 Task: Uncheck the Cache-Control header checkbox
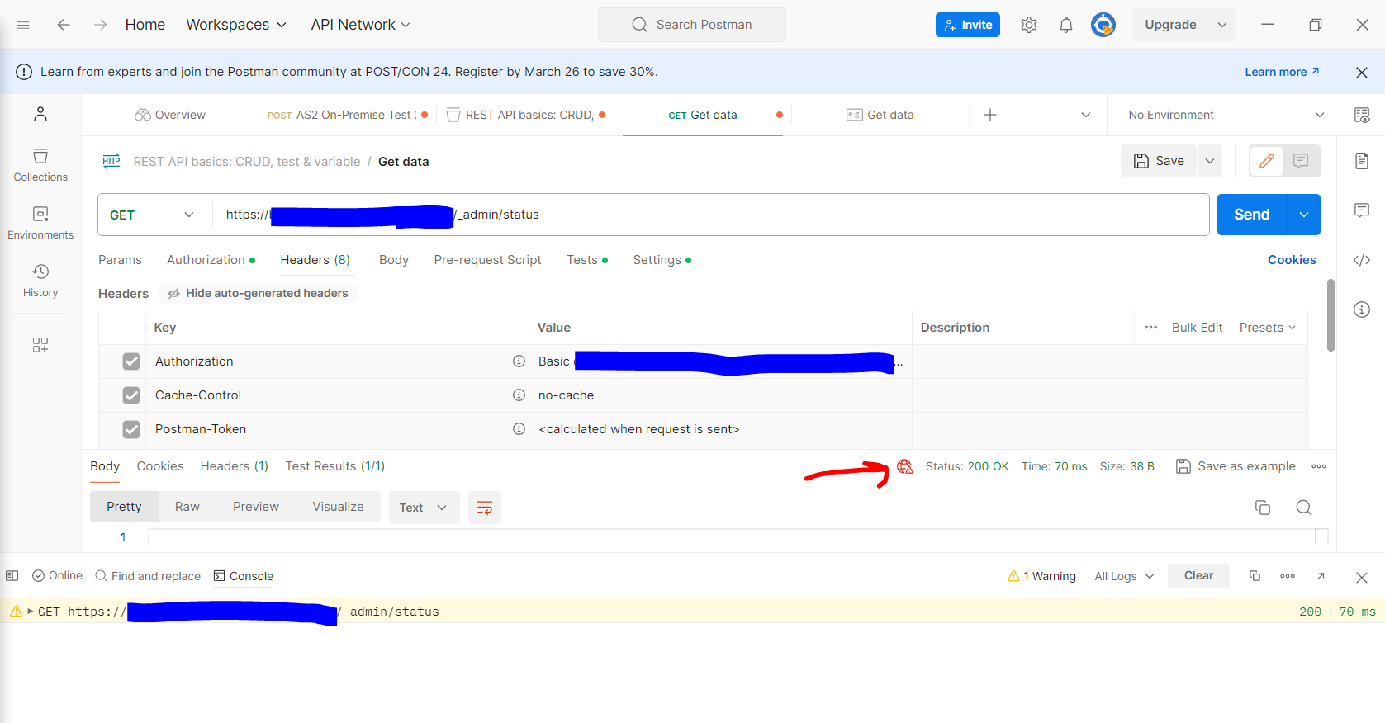[x=131, y=395]
